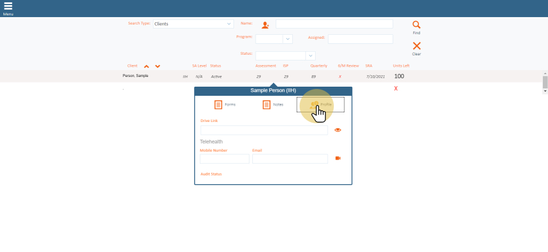This screenshot has height=252, width=548.
Task: Click the red X below Units Left
Action: (396, 89)
